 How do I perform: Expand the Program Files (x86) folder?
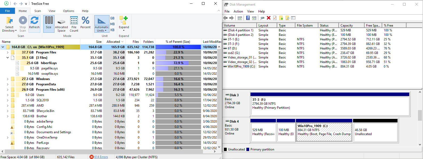coord(7,90)
